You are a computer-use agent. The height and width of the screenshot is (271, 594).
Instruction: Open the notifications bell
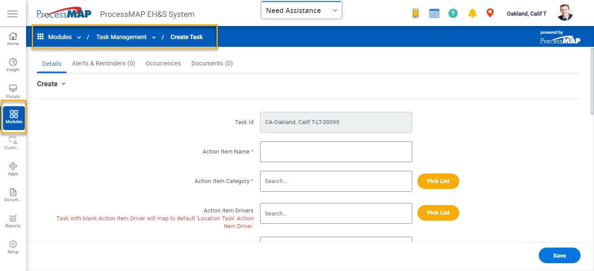[x=472, y=13]
